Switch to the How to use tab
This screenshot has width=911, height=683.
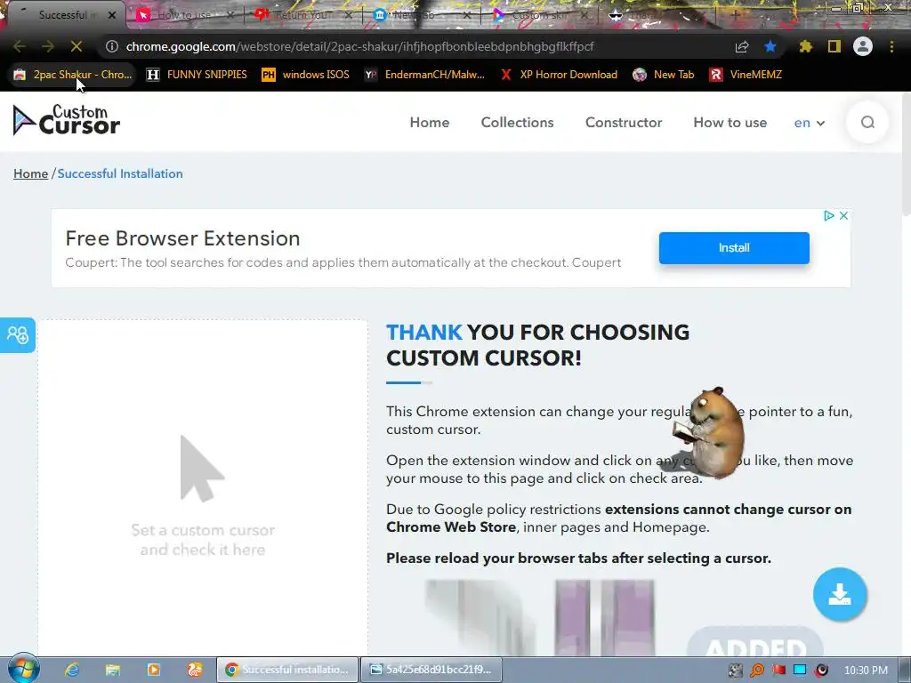183,15
